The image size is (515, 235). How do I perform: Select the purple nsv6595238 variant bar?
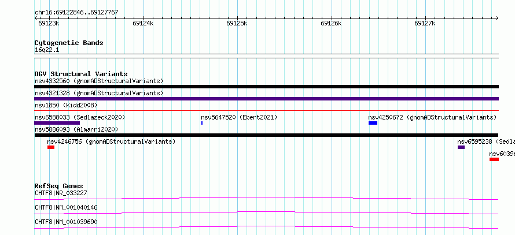click(x=461, y=147)
